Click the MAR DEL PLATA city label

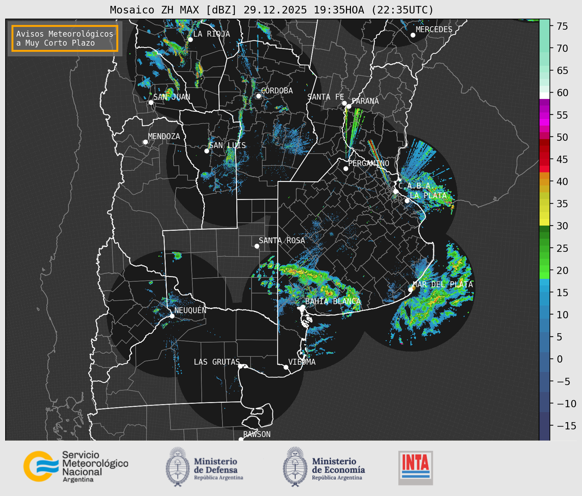click(x=443, y=284)
